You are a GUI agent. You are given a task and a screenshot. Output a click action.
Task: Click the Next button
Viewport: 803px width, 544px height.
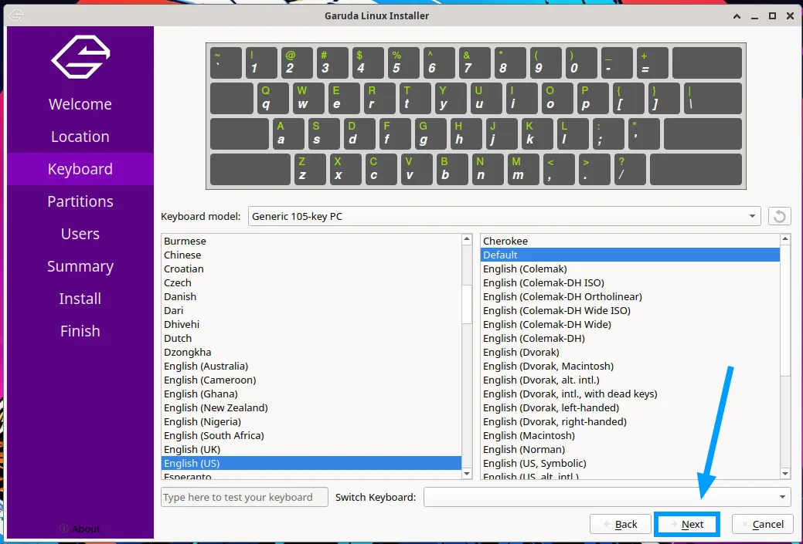(x=687, y=524)
